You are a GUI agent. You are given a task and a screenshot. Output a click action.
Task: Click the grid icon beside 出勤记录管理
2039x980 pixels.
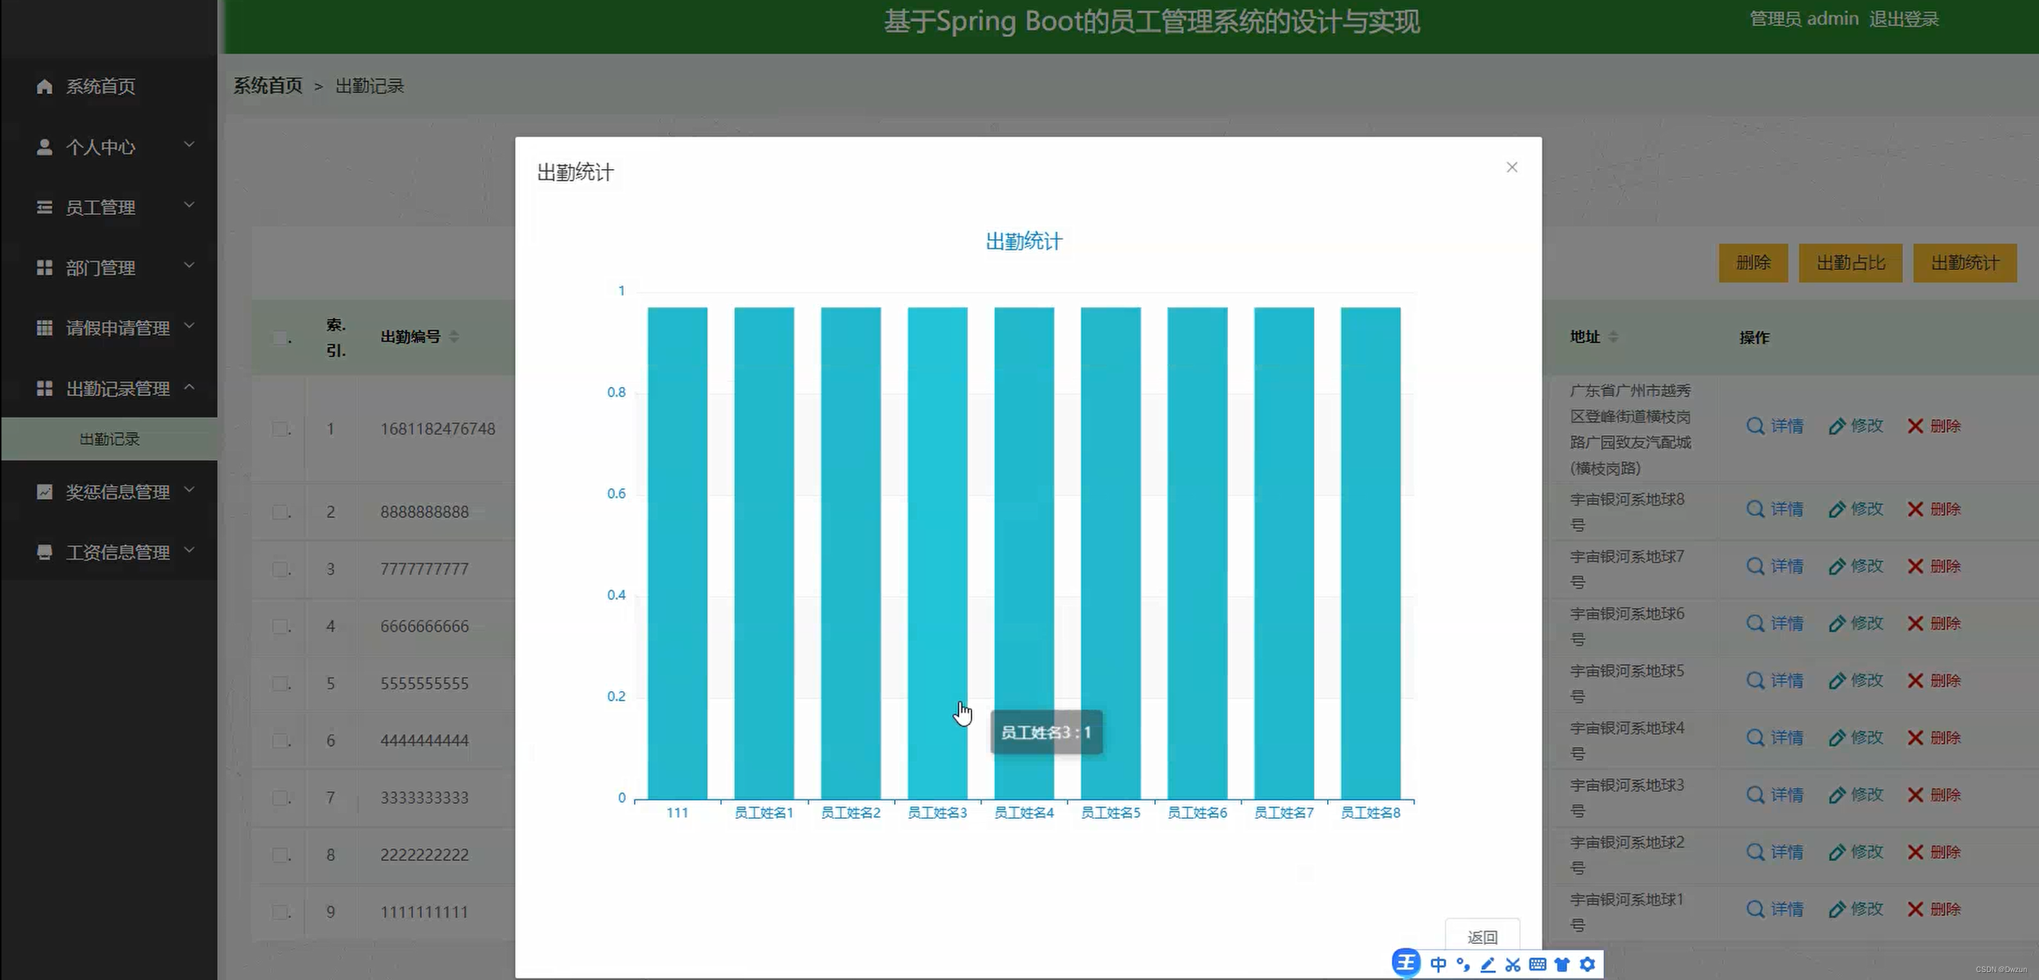point(44,389)
